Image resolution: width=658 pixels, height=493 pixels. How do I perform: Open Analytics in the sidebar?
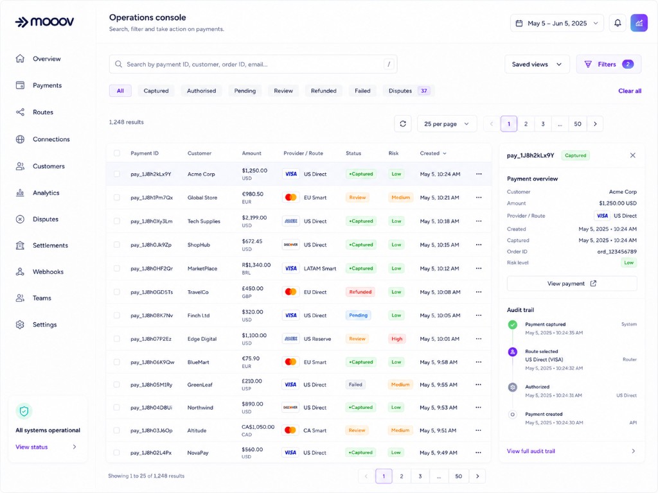[46, 193]
